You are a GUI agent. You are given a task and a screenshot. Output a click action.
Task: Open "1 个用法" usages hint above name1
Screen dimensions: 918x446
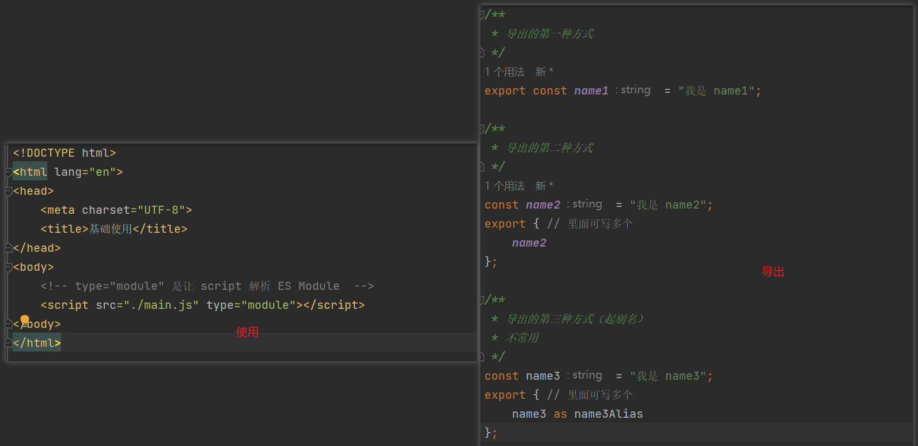tap(504, 71)
